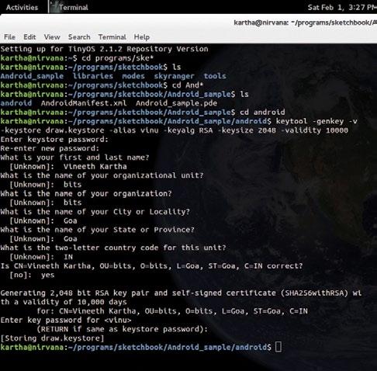Click the skyranger directory in ls output
This screenshot has width=377, height=371.
174,76
